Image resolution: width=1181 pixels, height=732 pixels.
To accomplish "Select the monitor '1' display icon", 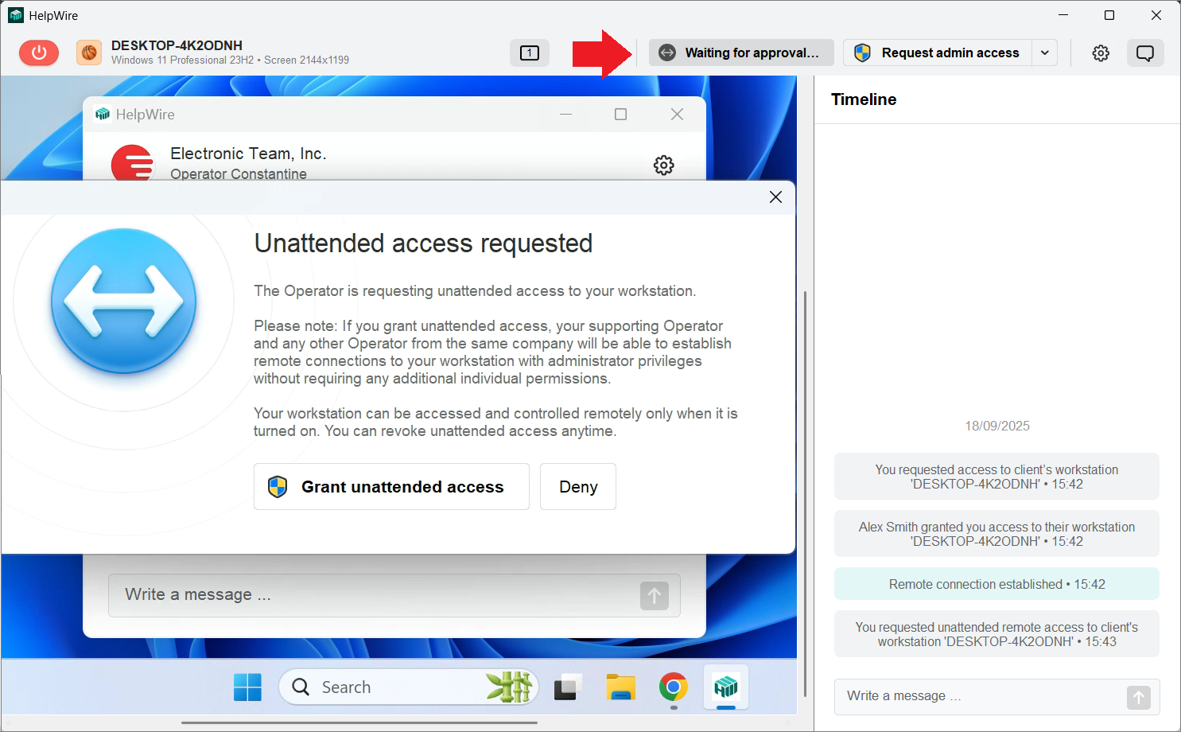I will point(528,52).
